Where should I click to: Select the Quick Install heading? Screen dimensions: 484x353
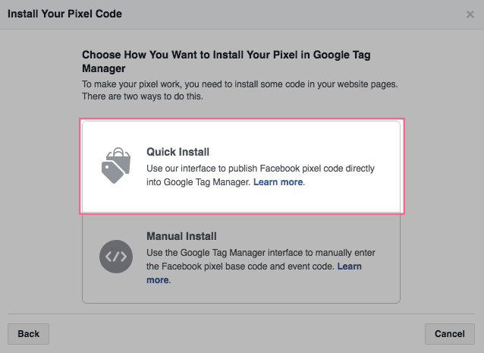pyautogui.click(x=178, y=152)
